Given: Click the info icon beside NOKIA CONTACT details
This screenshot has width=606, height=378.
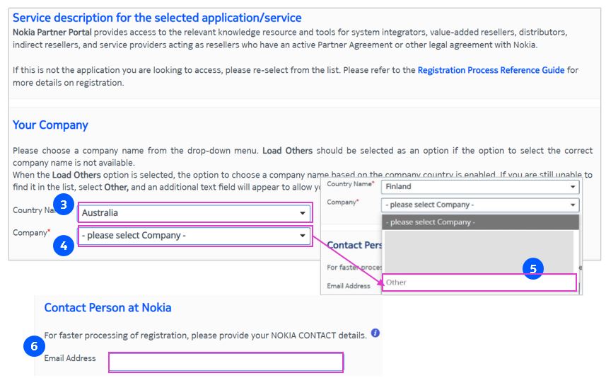Looking at the screenshot, I should coord(375,333).
